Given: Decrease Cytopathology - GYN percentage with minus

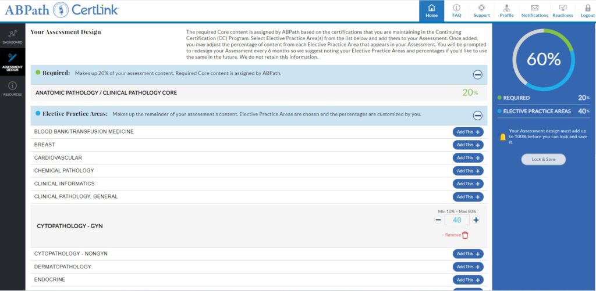Looking at the screenshot, I should point(438,220).
